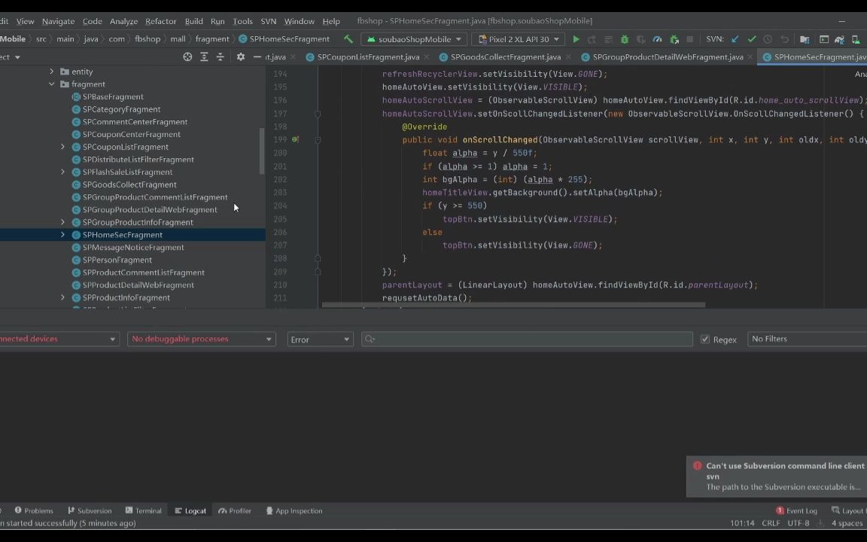Open the Problems tool window

pyautogui.click(x=34, y=510)
